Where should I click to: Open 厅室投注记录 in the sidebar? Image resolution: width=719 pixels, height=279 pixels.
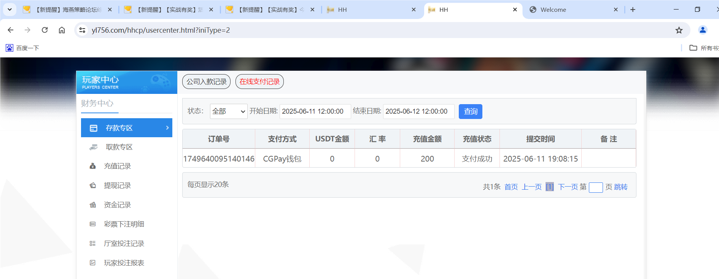point(124,244)
